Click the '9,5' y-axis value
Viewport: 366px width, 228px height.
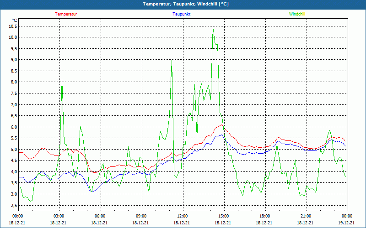14,48
